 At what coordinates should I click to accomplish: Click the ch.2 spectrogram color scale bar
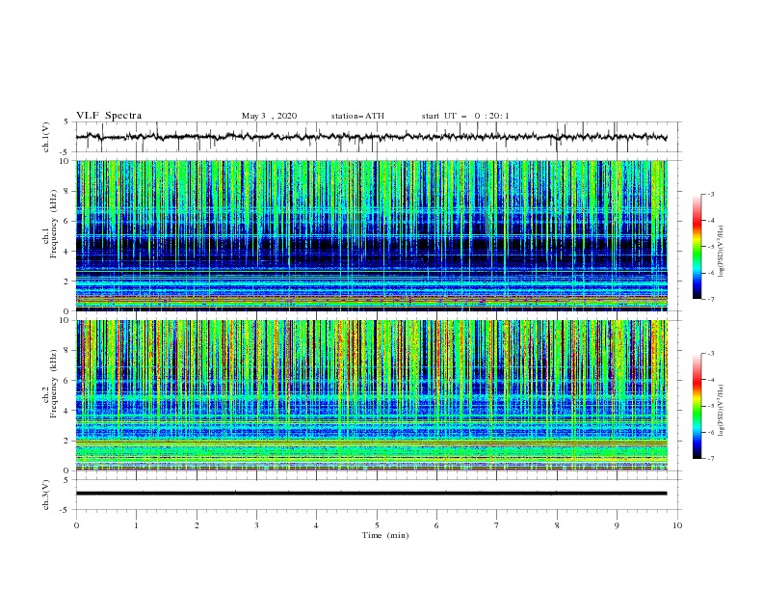click(x=697, y=406)
